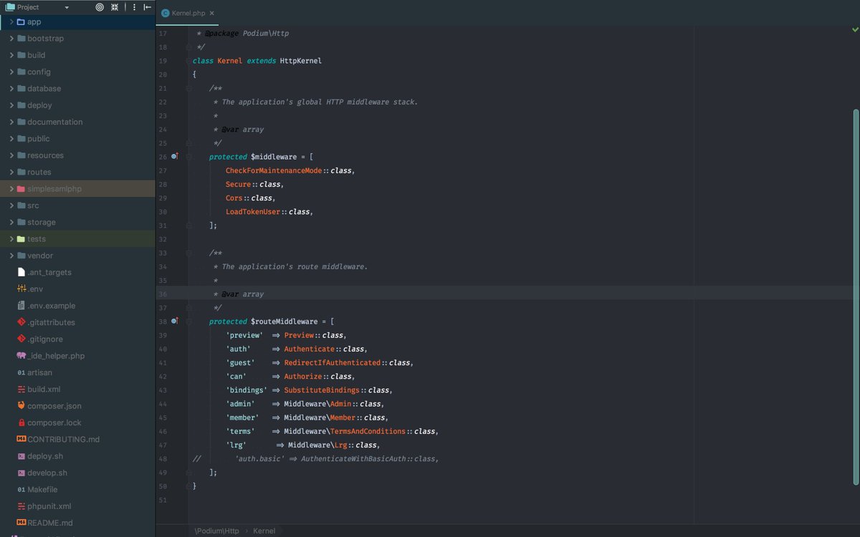The height and width of the screenshot is (537, 860).
Task: Click the README.md markdown icon
Action: 21,523
